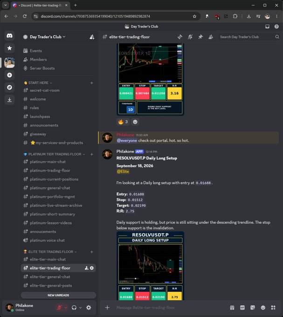Click the plus attachment button in message bar
This screenshot has width=283, height=317.
click(107, 308)
